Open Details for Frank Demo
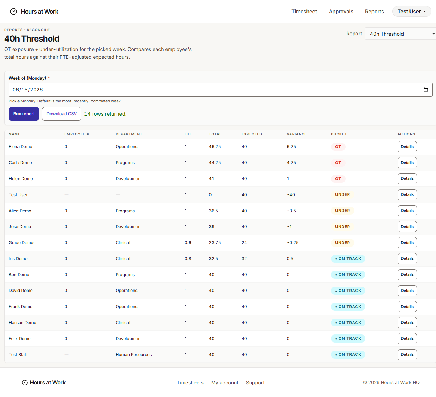This screenshot has height=397, width=436. 407,307
